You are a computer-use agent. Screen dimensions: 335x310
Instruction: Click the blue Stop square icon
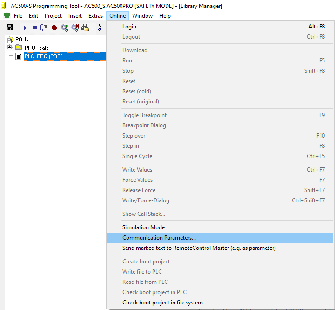(34, 28)
